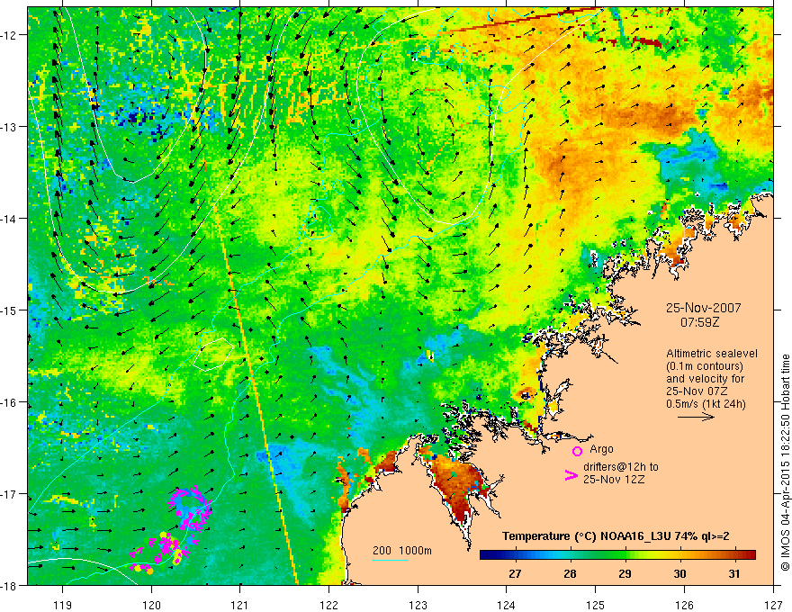
Task: Click the 'and velocity for' text
Action: click(x=705, y=379)
